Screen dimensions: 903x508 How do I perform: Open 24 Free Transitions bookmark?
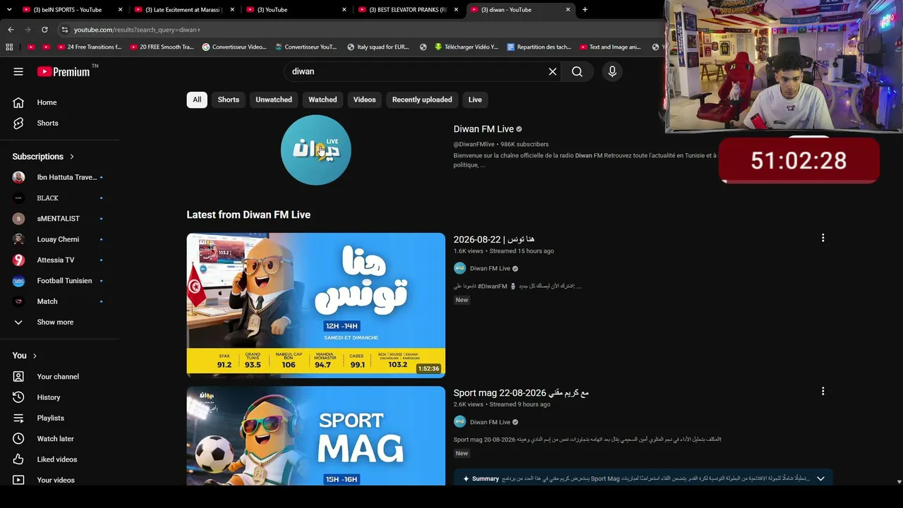click(x=90, y=47)
